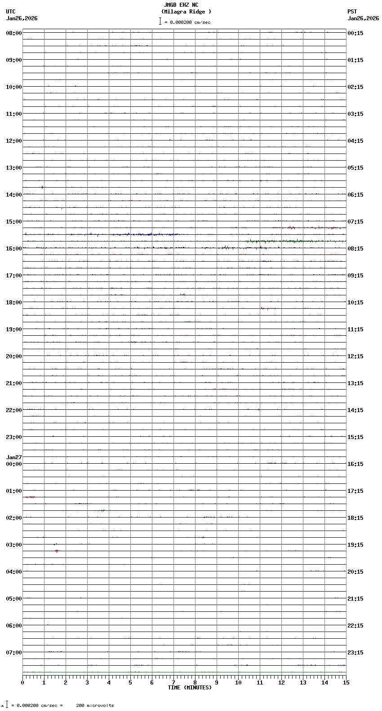Screen dimensions: 382x711
Task: Select the 01:15 PST row label
Action: (x=355, y=60)
